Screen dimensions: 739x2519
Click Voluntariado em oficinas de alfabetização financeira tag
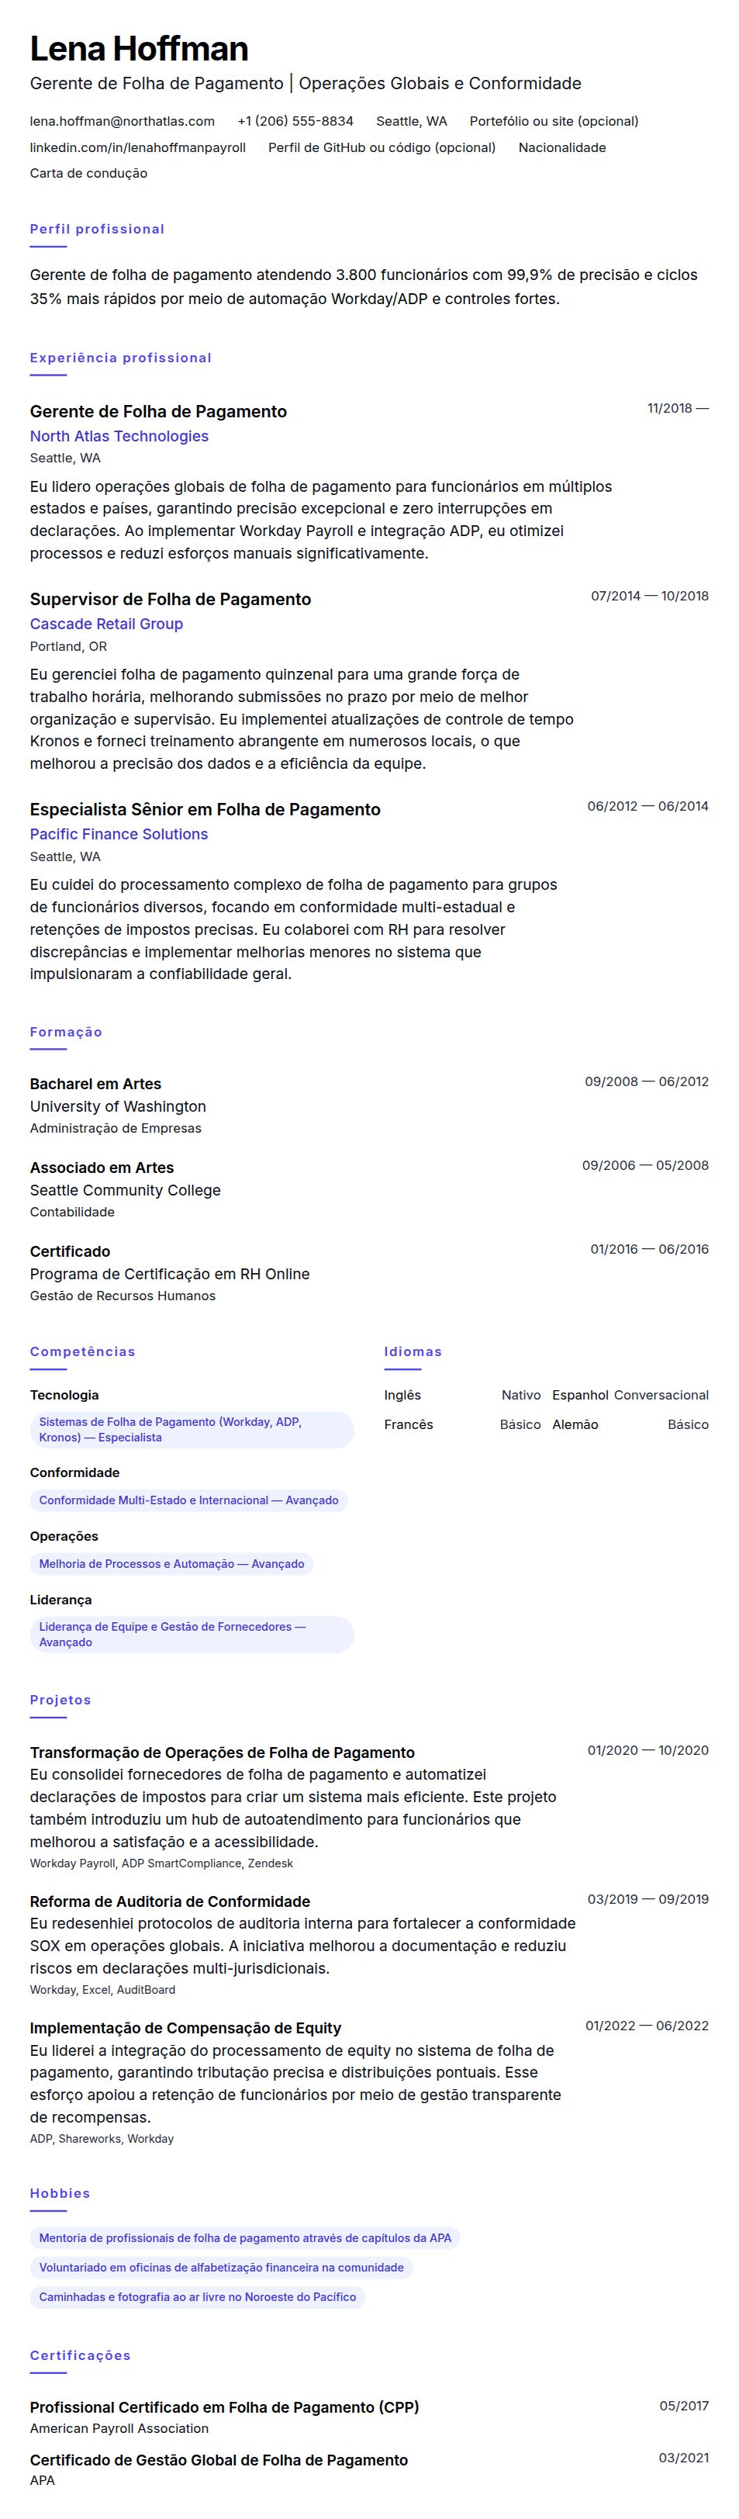pyautogui.click(x=221, y=2267)
